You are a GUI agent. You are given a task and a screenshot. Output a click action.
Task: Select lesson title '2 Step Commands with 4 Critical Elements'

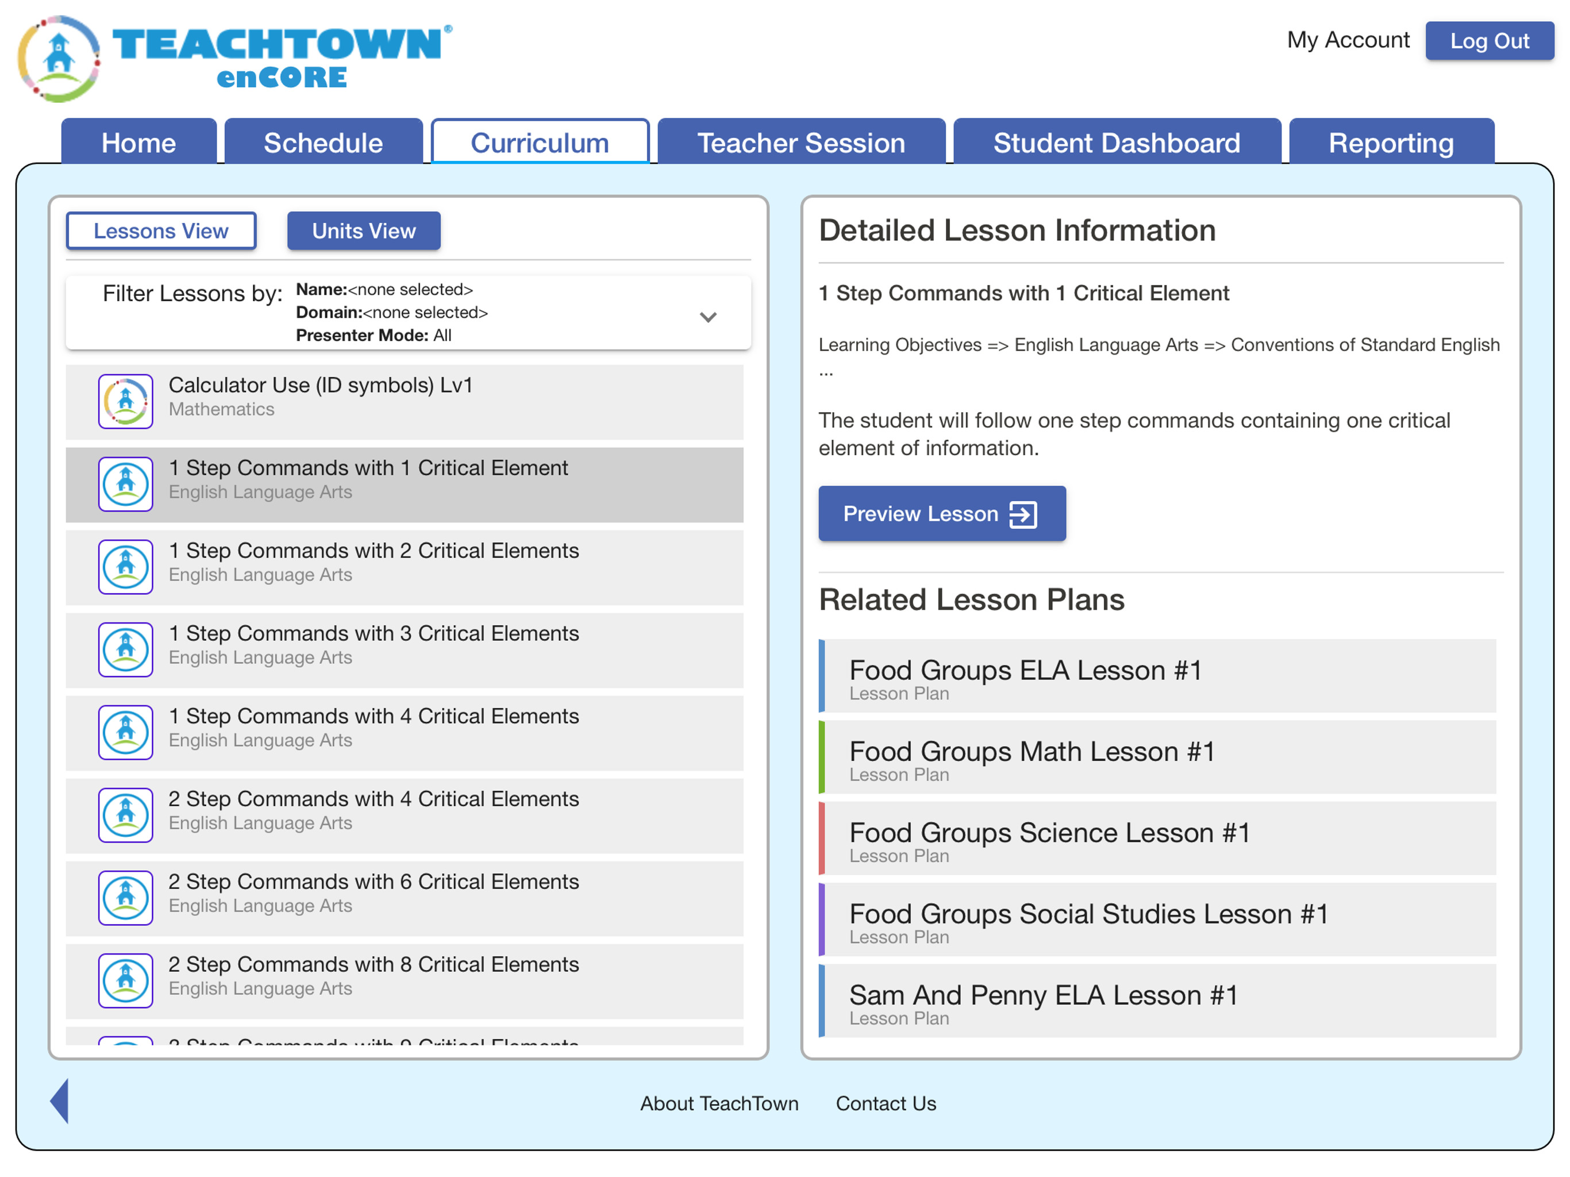[374, 799]
